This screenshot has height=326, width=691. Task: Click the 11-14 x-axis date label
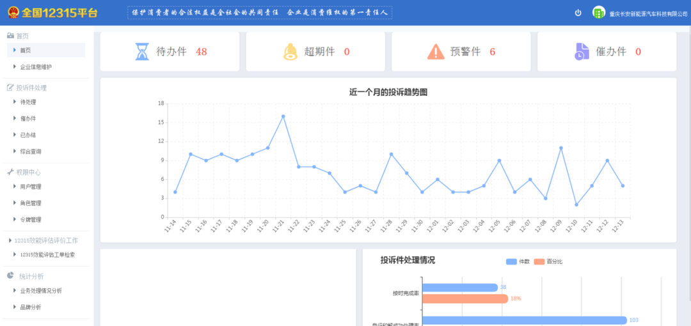tap(170, 226)
